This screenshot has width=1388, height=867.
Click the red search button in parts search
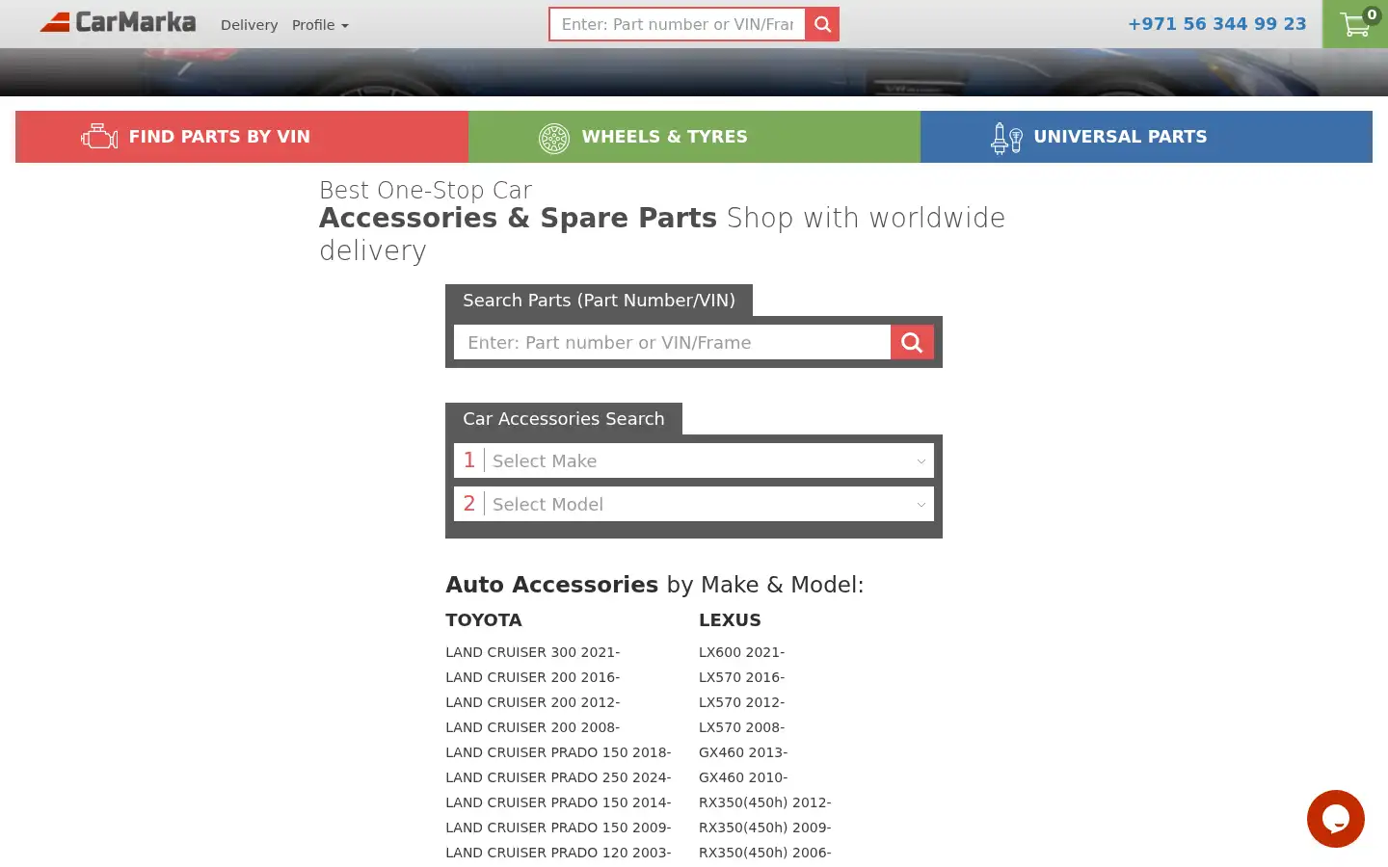tap(912, 342)
